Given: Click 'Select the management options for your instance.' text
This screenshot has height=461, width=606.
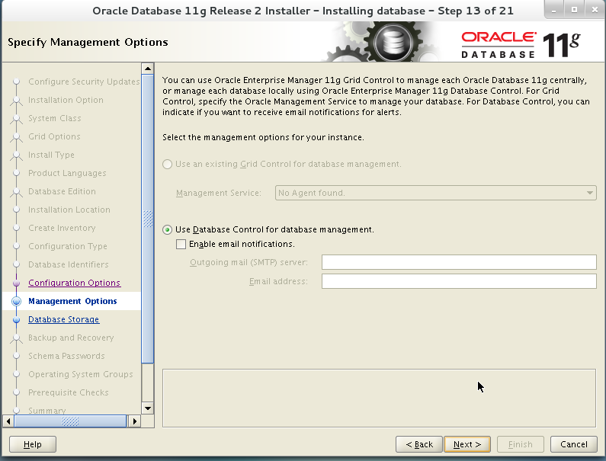Looking at the screenshot, I should click(263, 138).
